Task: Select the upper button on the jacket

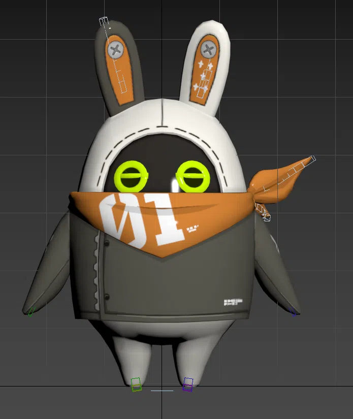Action: 106,244
